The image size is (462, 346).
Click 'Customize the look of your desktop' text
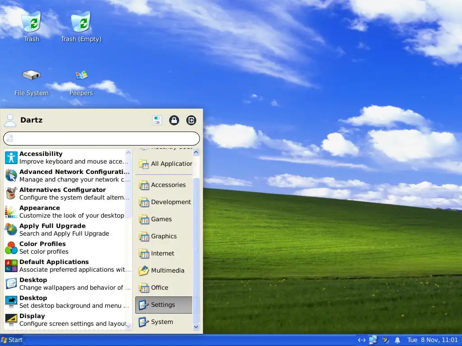click(x=72, y=216)
